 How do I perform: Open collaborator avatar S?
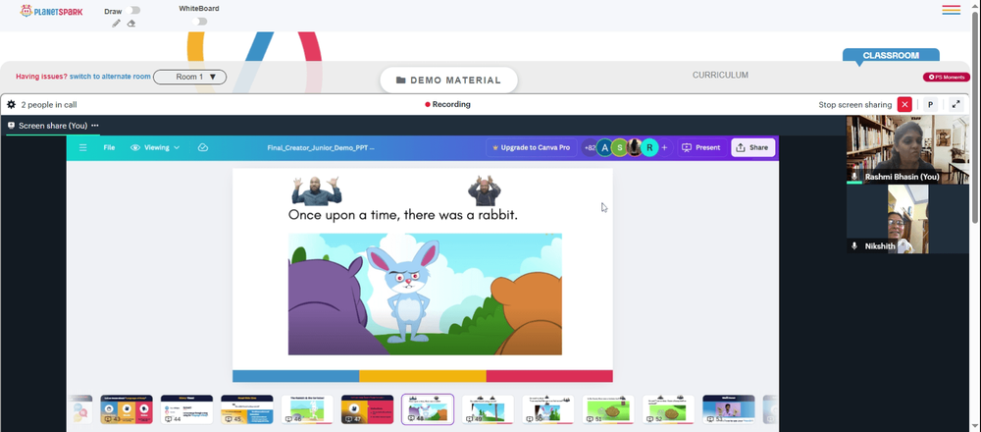619,147
